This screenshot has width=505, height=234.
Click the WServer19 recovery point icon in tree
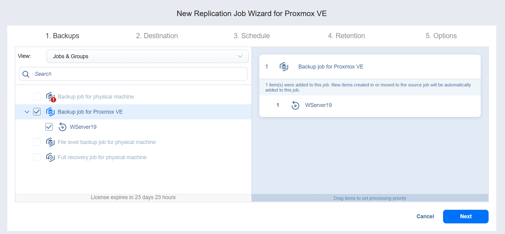[x=63, y=127]
